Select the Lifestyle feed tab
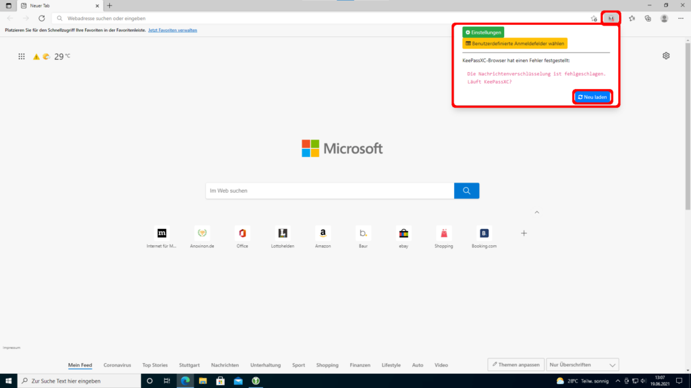Image resolution: width=691 pixels, height=388 pixels. tap(391, 365)
